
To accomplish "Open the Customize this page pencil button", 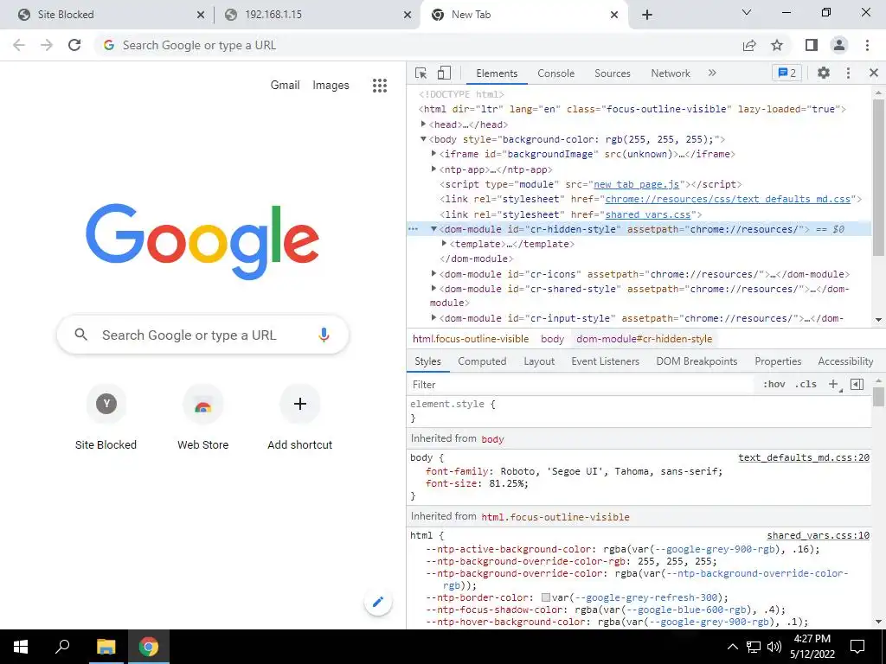I will click(x=378, y=602).
